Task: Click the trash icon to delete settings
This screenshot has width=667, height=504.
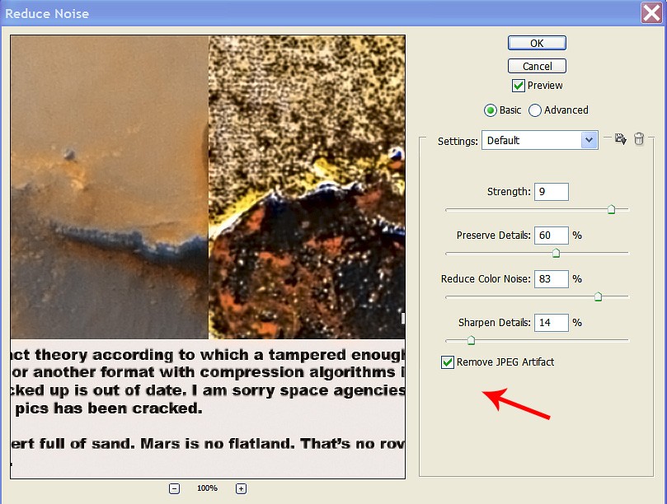Action: (x=639, y=140)
